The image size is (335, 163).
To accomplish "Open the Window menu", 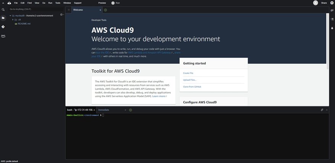I will point(67,3).
